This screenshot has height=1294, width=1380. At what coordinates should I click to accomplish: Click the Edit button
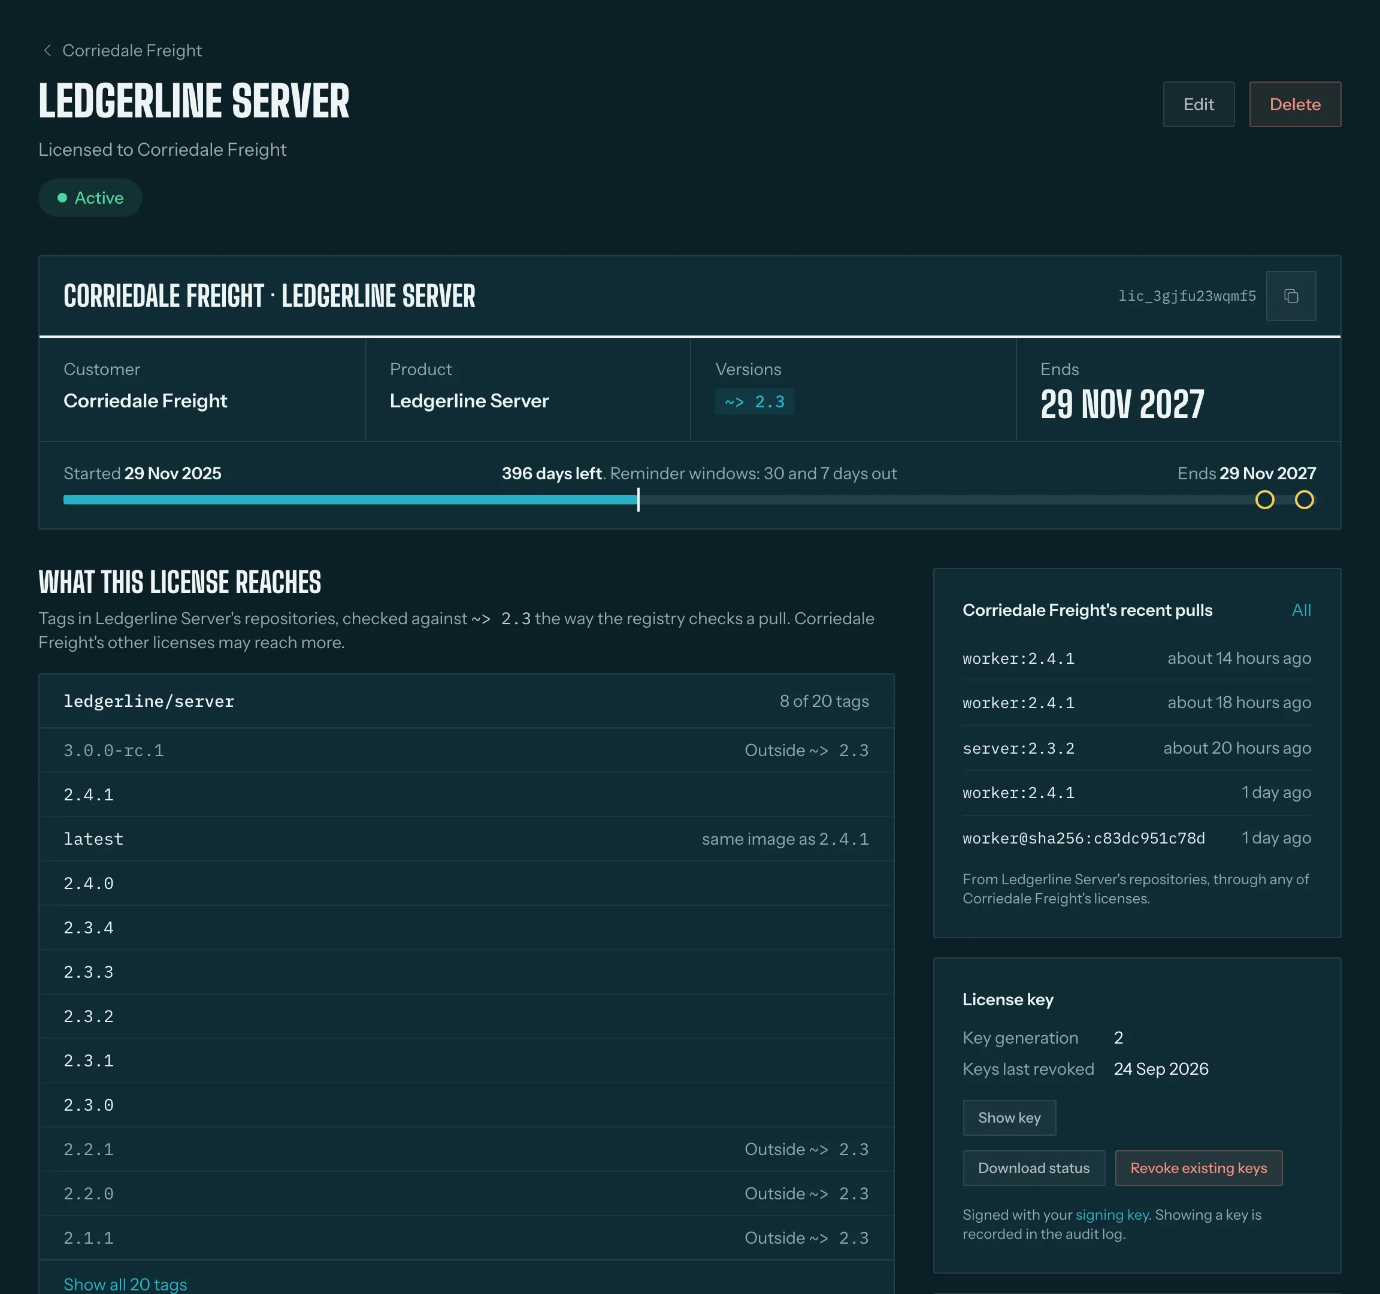click(1198, 104)
